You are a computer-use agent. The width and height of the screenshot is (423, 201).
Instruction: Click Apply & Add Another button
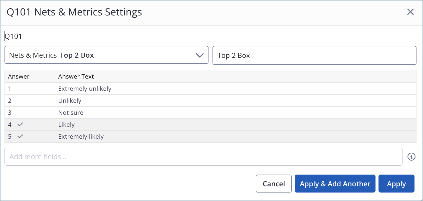[335, 184]
